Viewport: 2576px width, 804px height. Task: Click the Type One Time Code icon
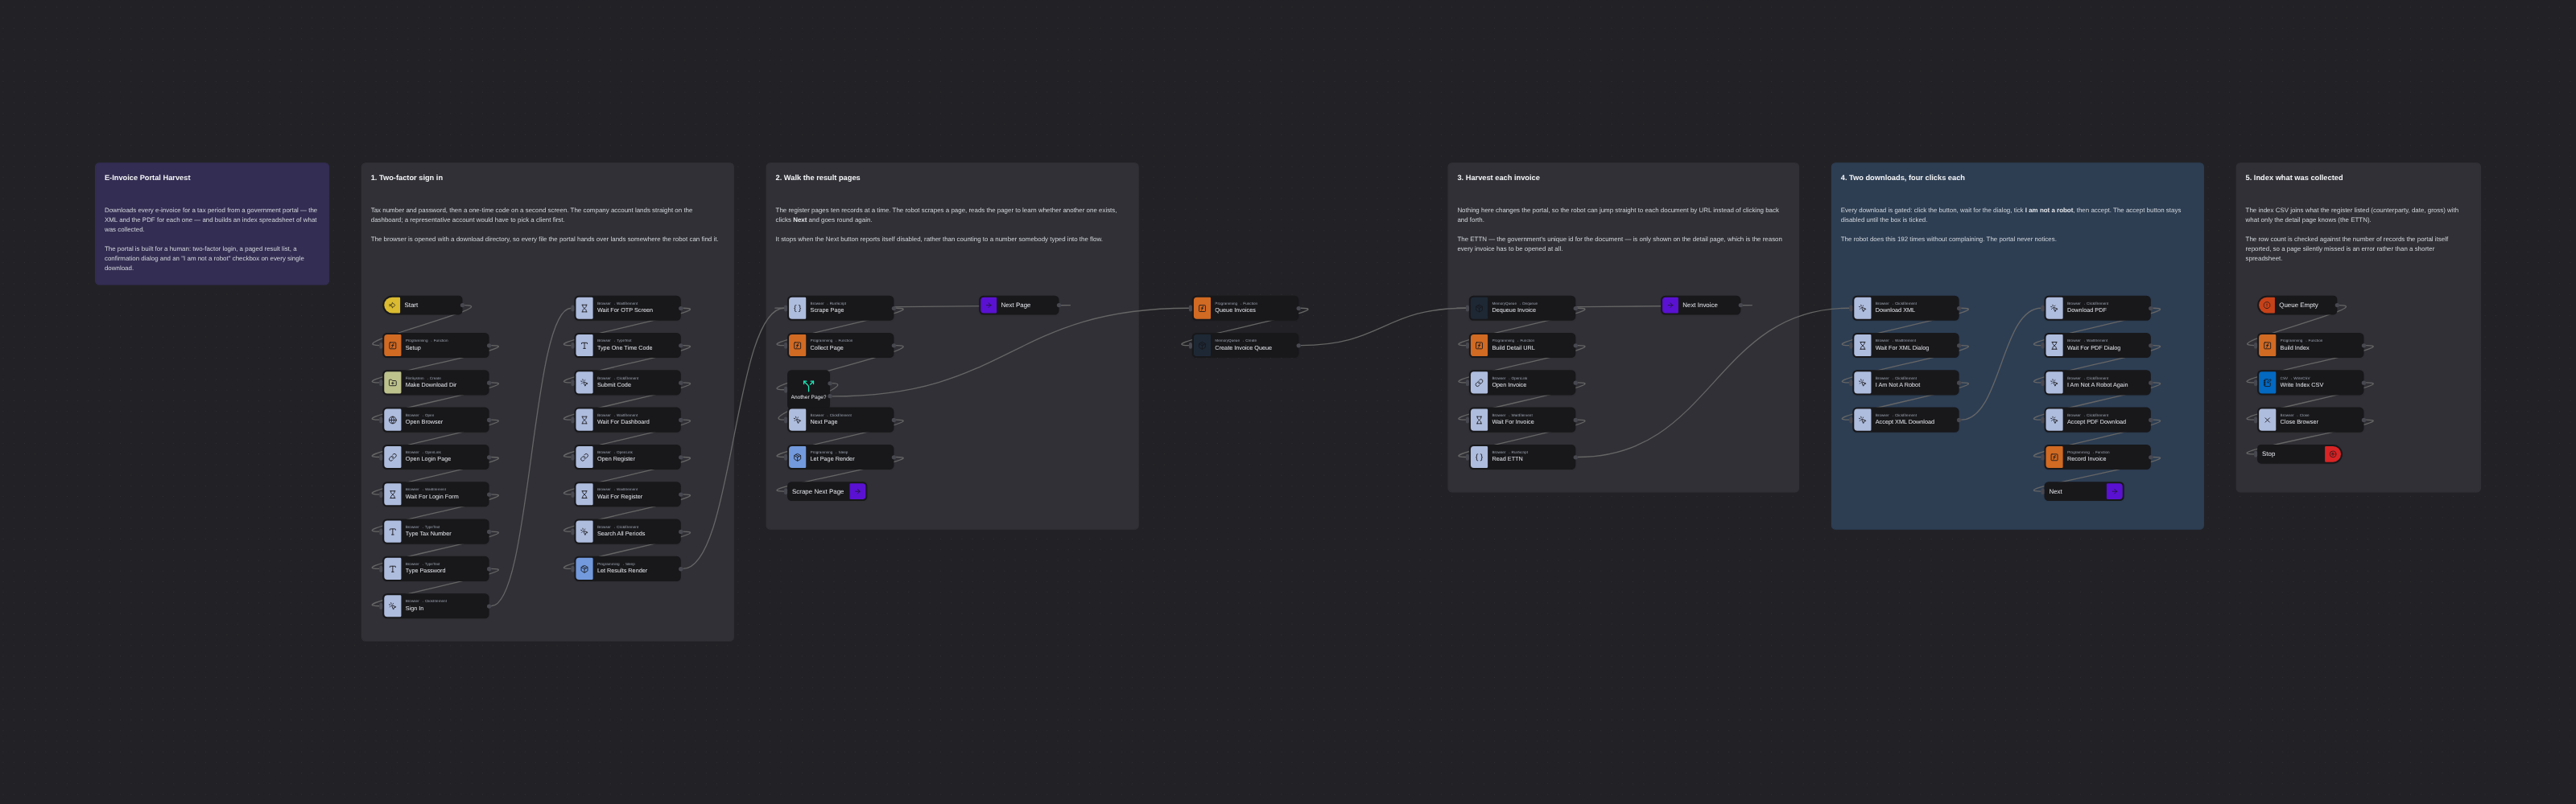tap(584, 346)
